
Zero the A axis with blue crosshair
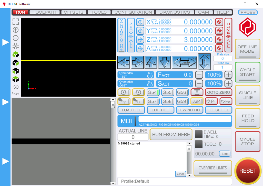[x=140, y=48]
